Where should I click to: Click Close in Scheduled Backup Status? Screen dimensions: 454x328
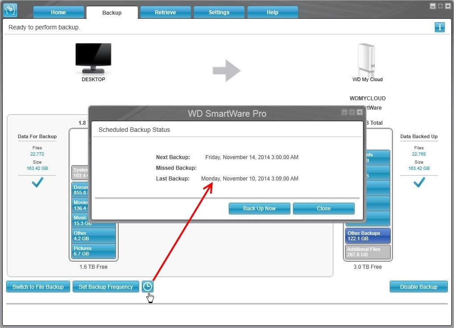pyautogui.click(x=324, y=208)
